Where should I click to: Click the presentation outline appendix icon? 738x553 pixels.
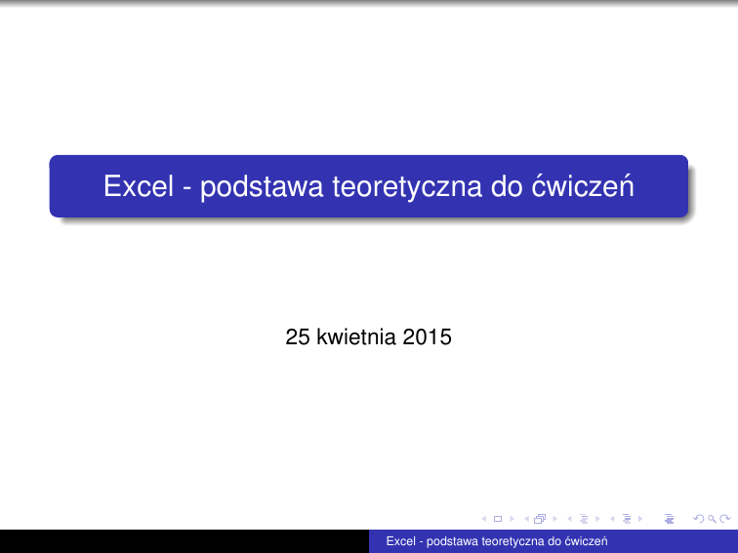pos(669,518)
